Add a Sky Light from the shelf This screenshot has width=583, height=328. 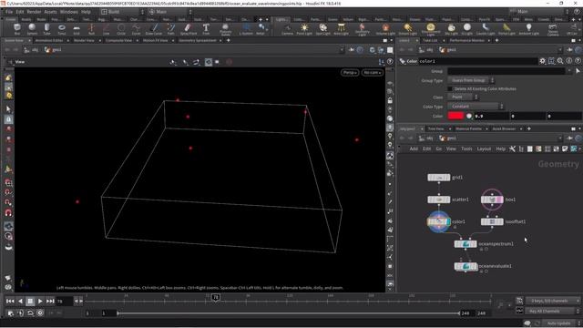click(452, 28)
